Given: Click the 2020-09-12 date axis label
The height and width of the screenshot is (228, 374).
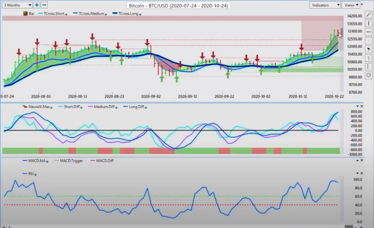Looking at the screenshot, I should (x=188, y=96).
